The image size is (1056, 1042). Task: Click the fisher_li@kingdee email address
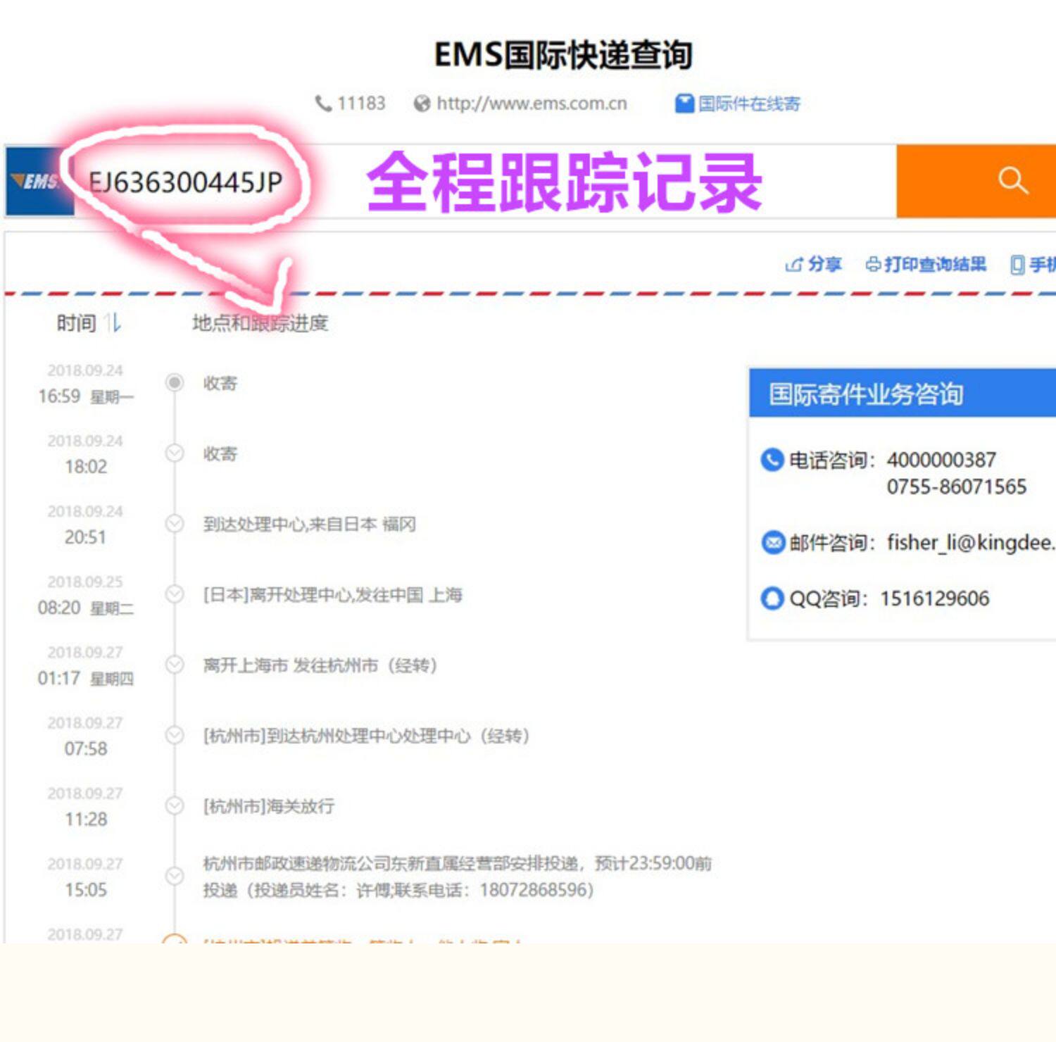[x=971, y=543]
